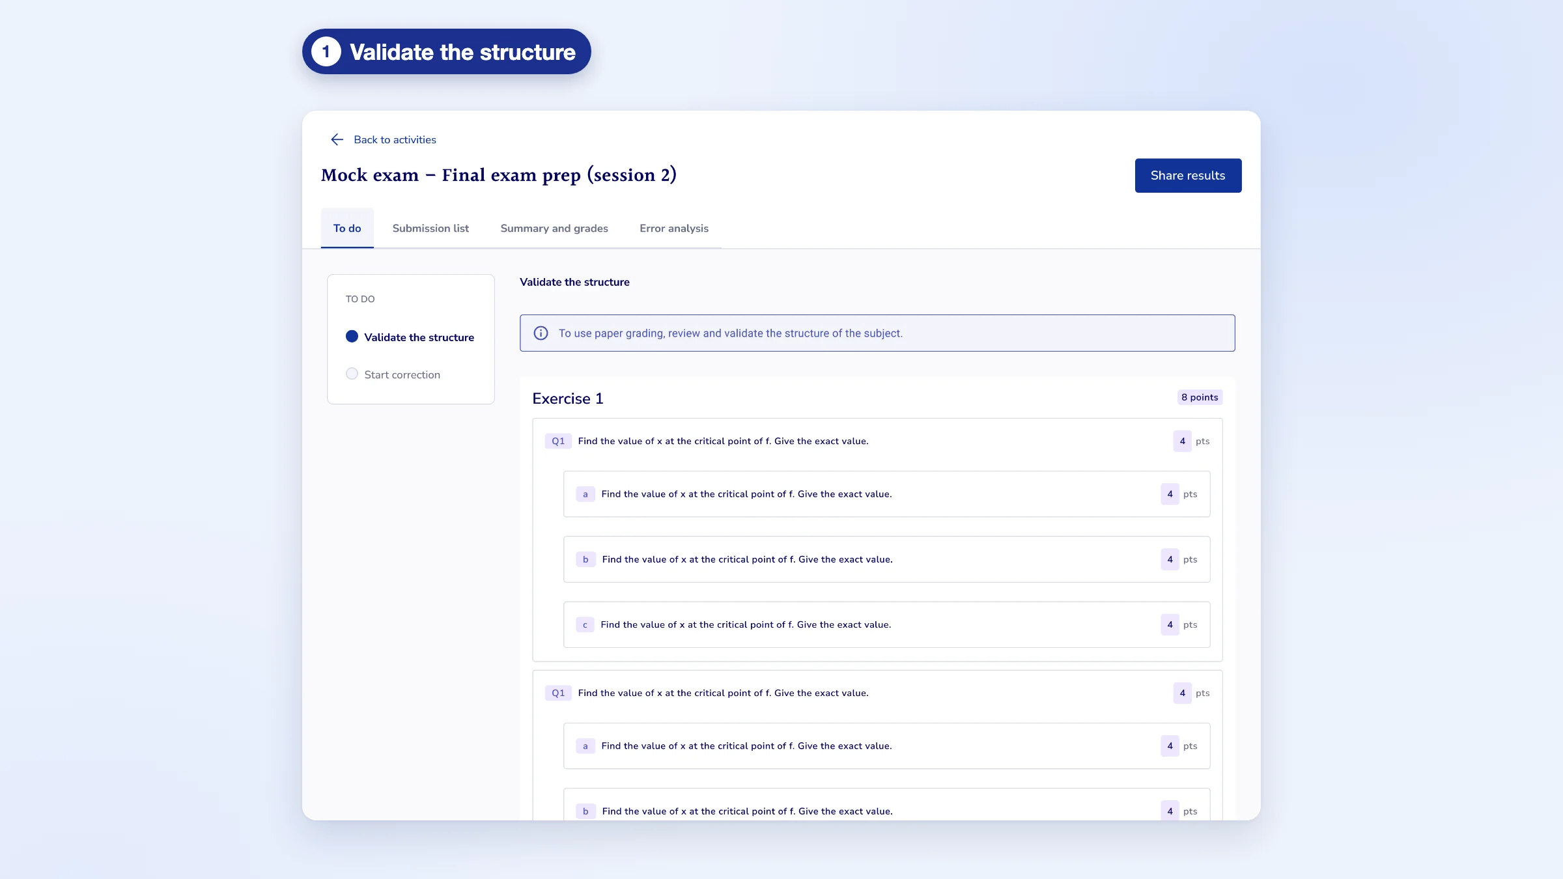Click sub-question a badge under first Q1

(x=585, y=494)
